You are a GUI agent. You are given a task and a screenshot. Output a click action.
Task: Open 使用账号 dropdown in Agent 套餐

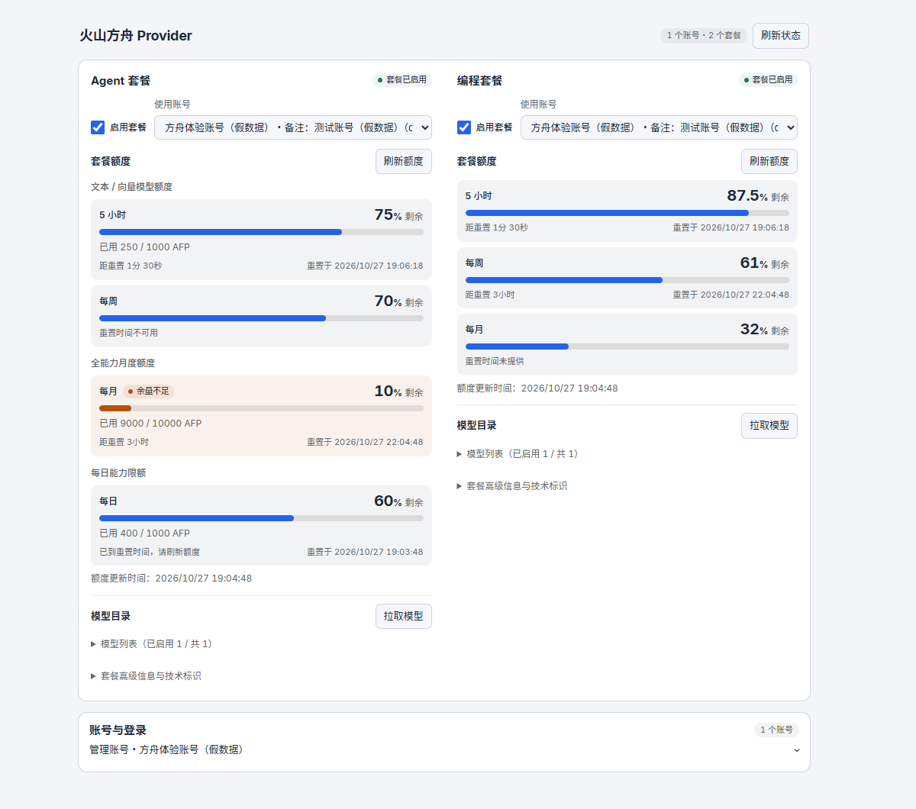click(x=293, y=127)
